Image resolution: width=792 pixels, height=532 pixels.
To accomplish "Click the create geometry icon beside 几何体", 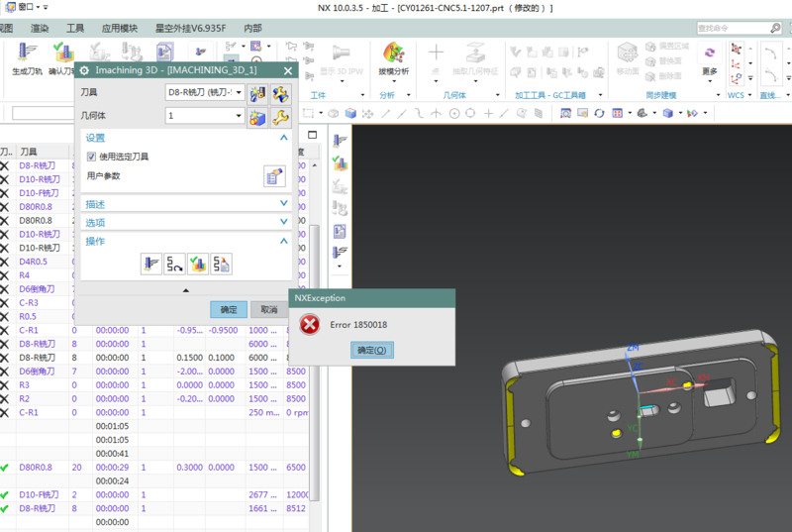I will [257, 117].
